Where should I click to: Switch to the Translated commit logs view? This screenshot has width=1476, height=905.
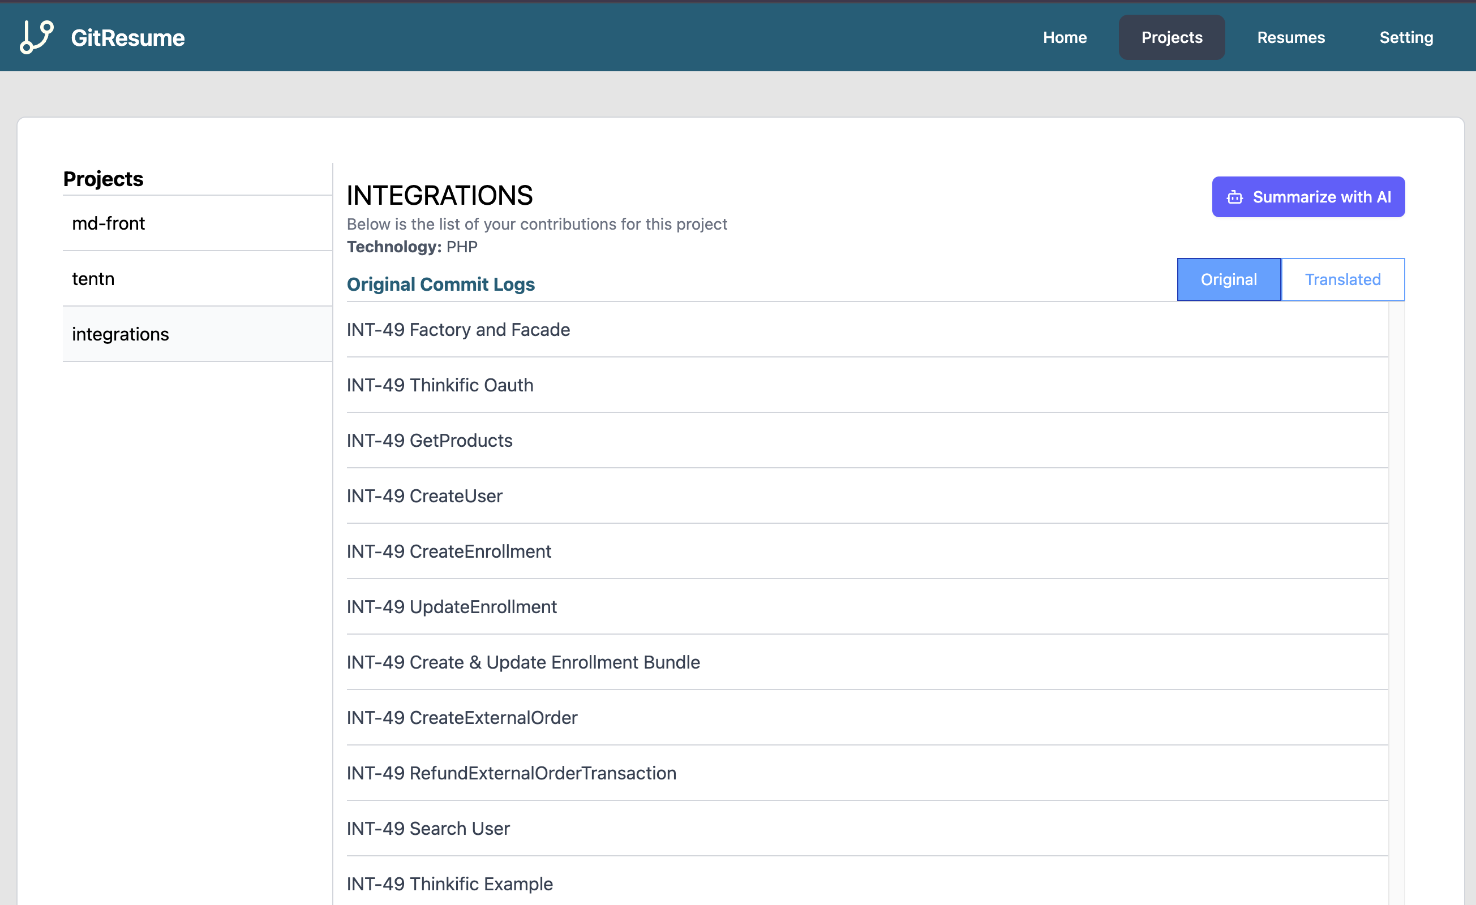point(1342,279)
